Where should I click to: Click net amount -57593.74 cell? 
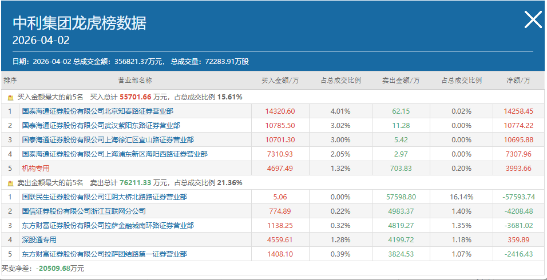(x=518, y=197)
